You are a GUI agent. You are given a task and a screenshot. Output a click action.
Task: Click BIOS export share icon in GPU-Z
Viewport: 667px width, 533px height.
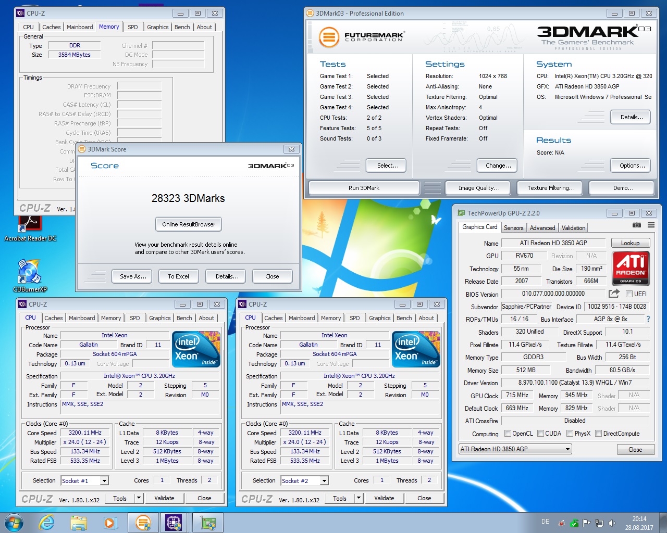[614, 294]
